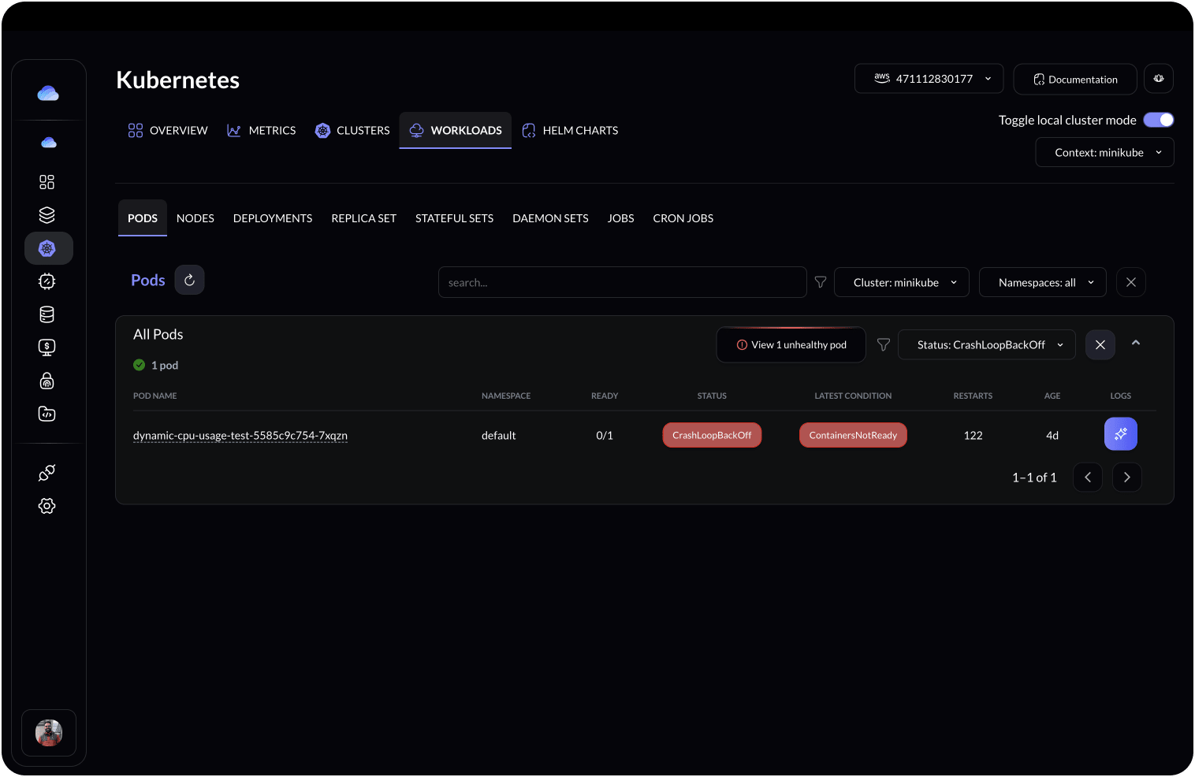
Task: Open pod dynamic-cpu-usage-test-5585c9c754-7xqzn link
Action: pos(240,435)
